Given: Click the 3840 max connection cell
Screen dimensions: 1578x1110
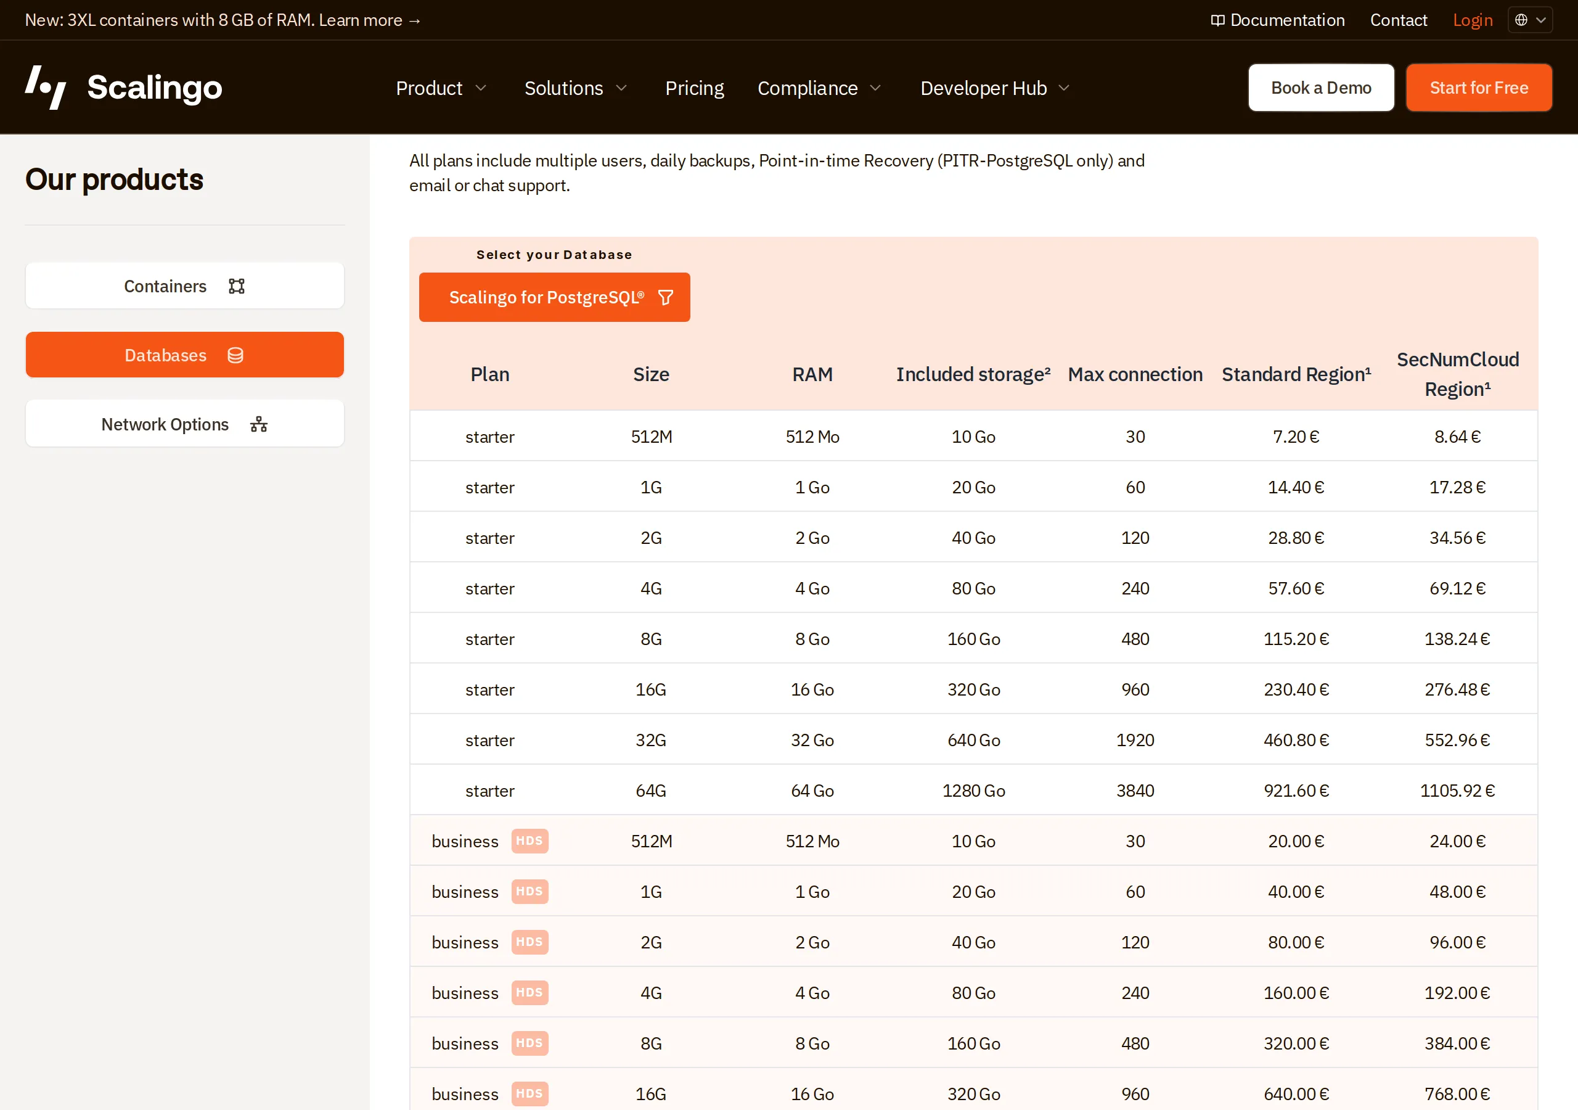Looking at the screenshot, I should pyautogui.click(x=1135, y=790).
